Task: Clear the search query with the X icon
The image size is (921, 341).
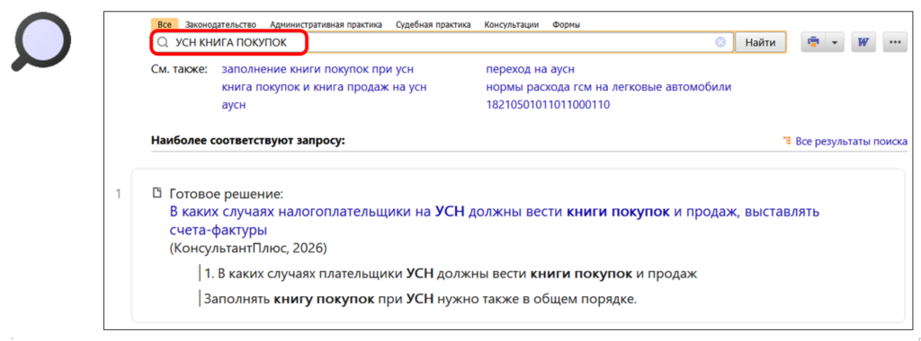Action: (x=720, y=42)
